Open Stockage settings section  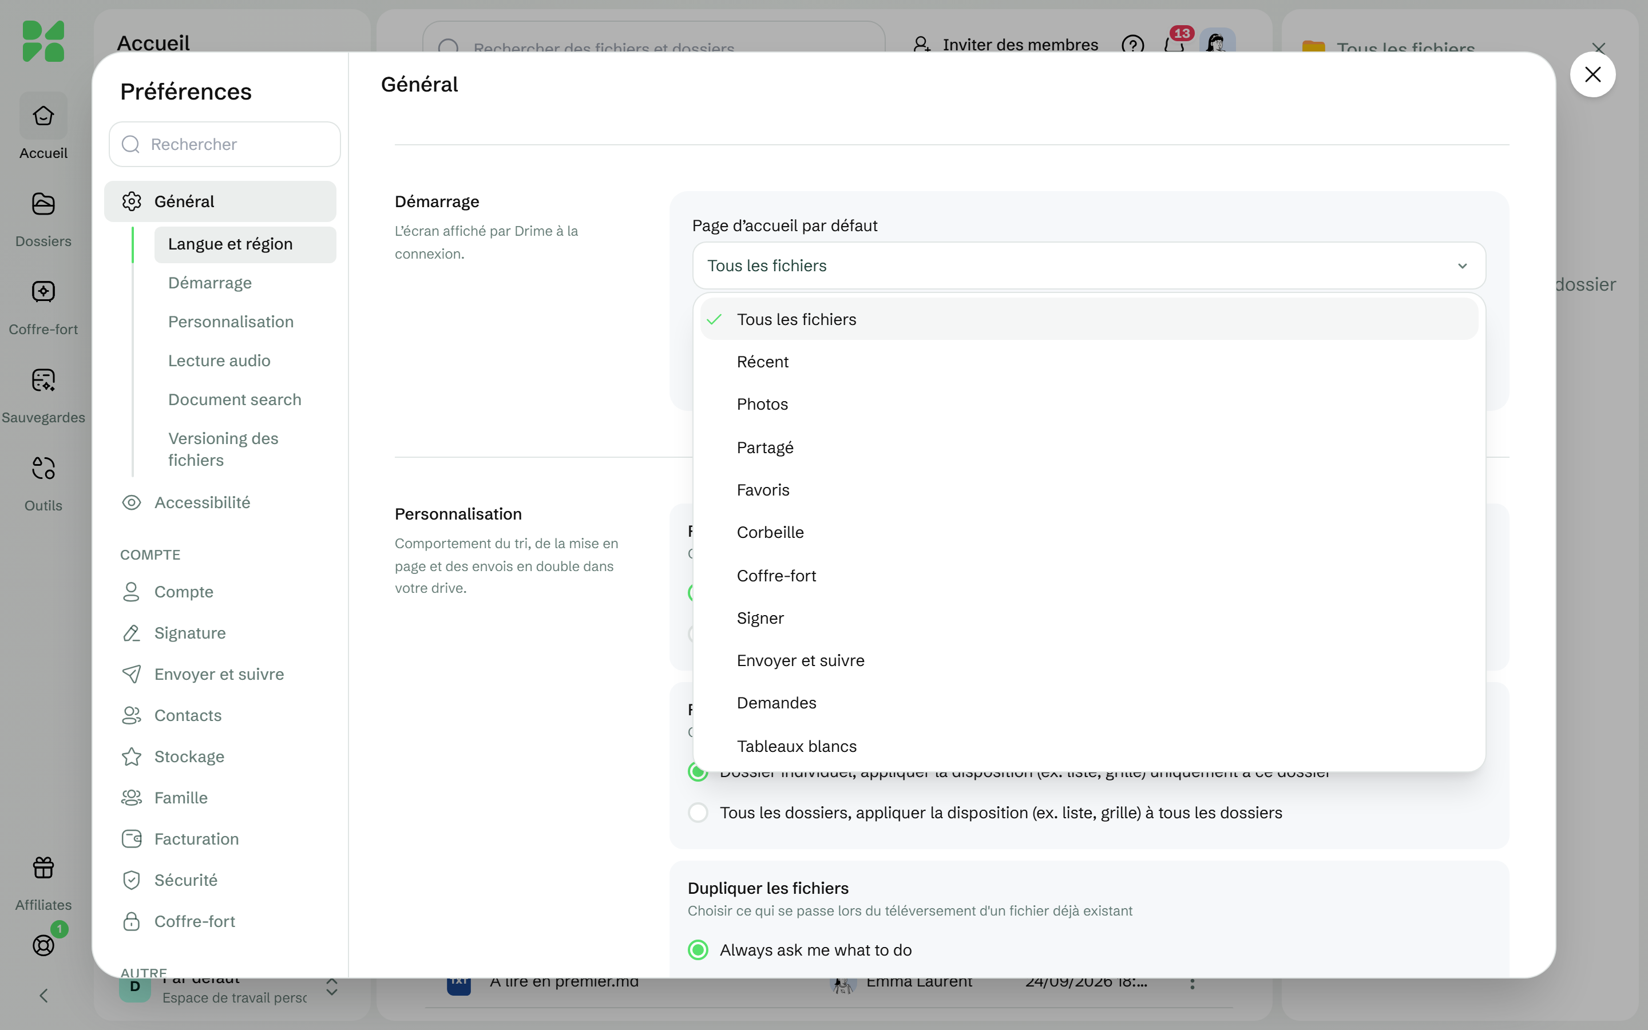point(220,757)
